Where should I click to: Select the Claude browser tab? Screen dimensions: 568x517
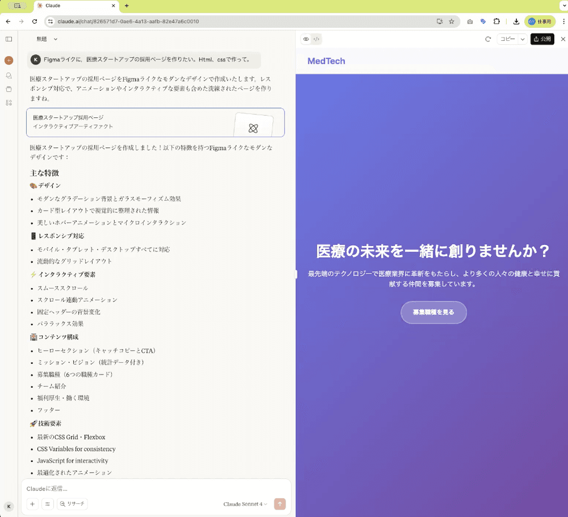coord(75,6)
